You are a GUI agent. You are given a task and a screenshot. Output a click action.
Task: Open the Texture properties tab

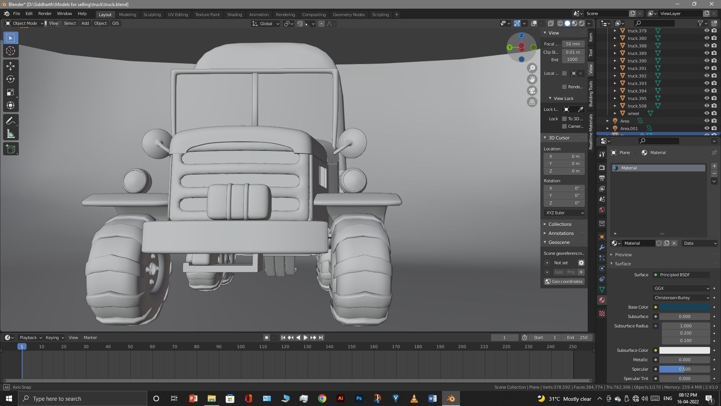pos(602,314)
